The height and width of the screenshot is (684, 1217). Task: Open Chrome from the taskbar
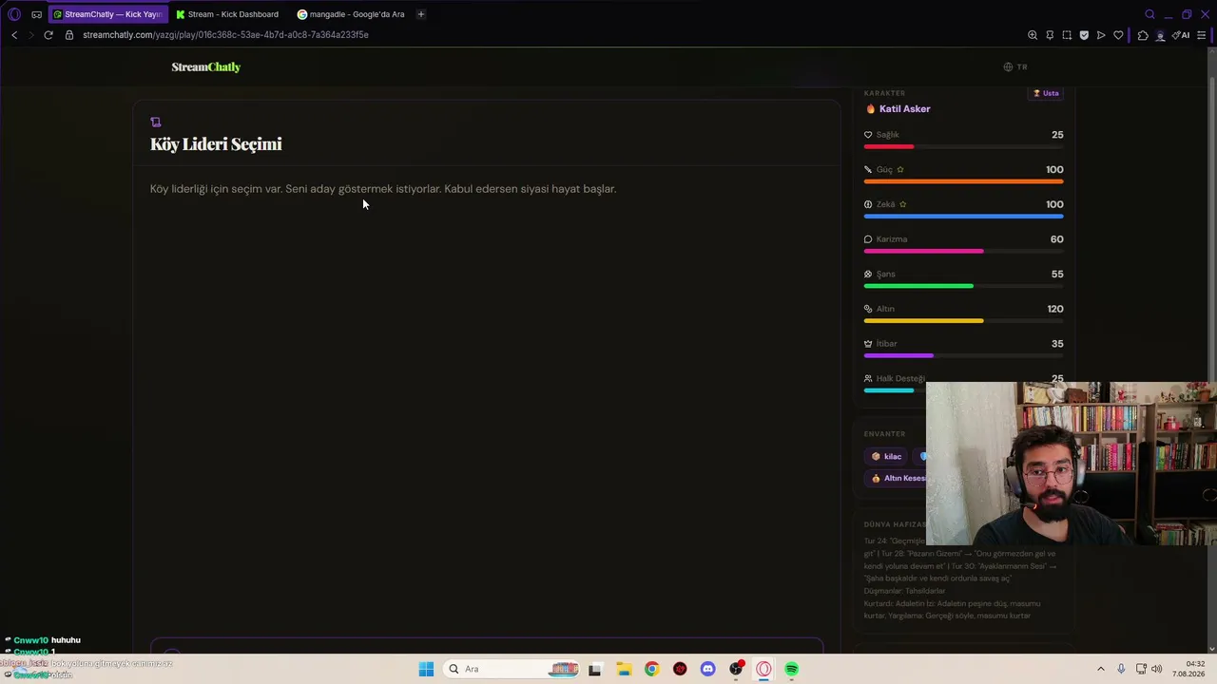click(651, 669)
